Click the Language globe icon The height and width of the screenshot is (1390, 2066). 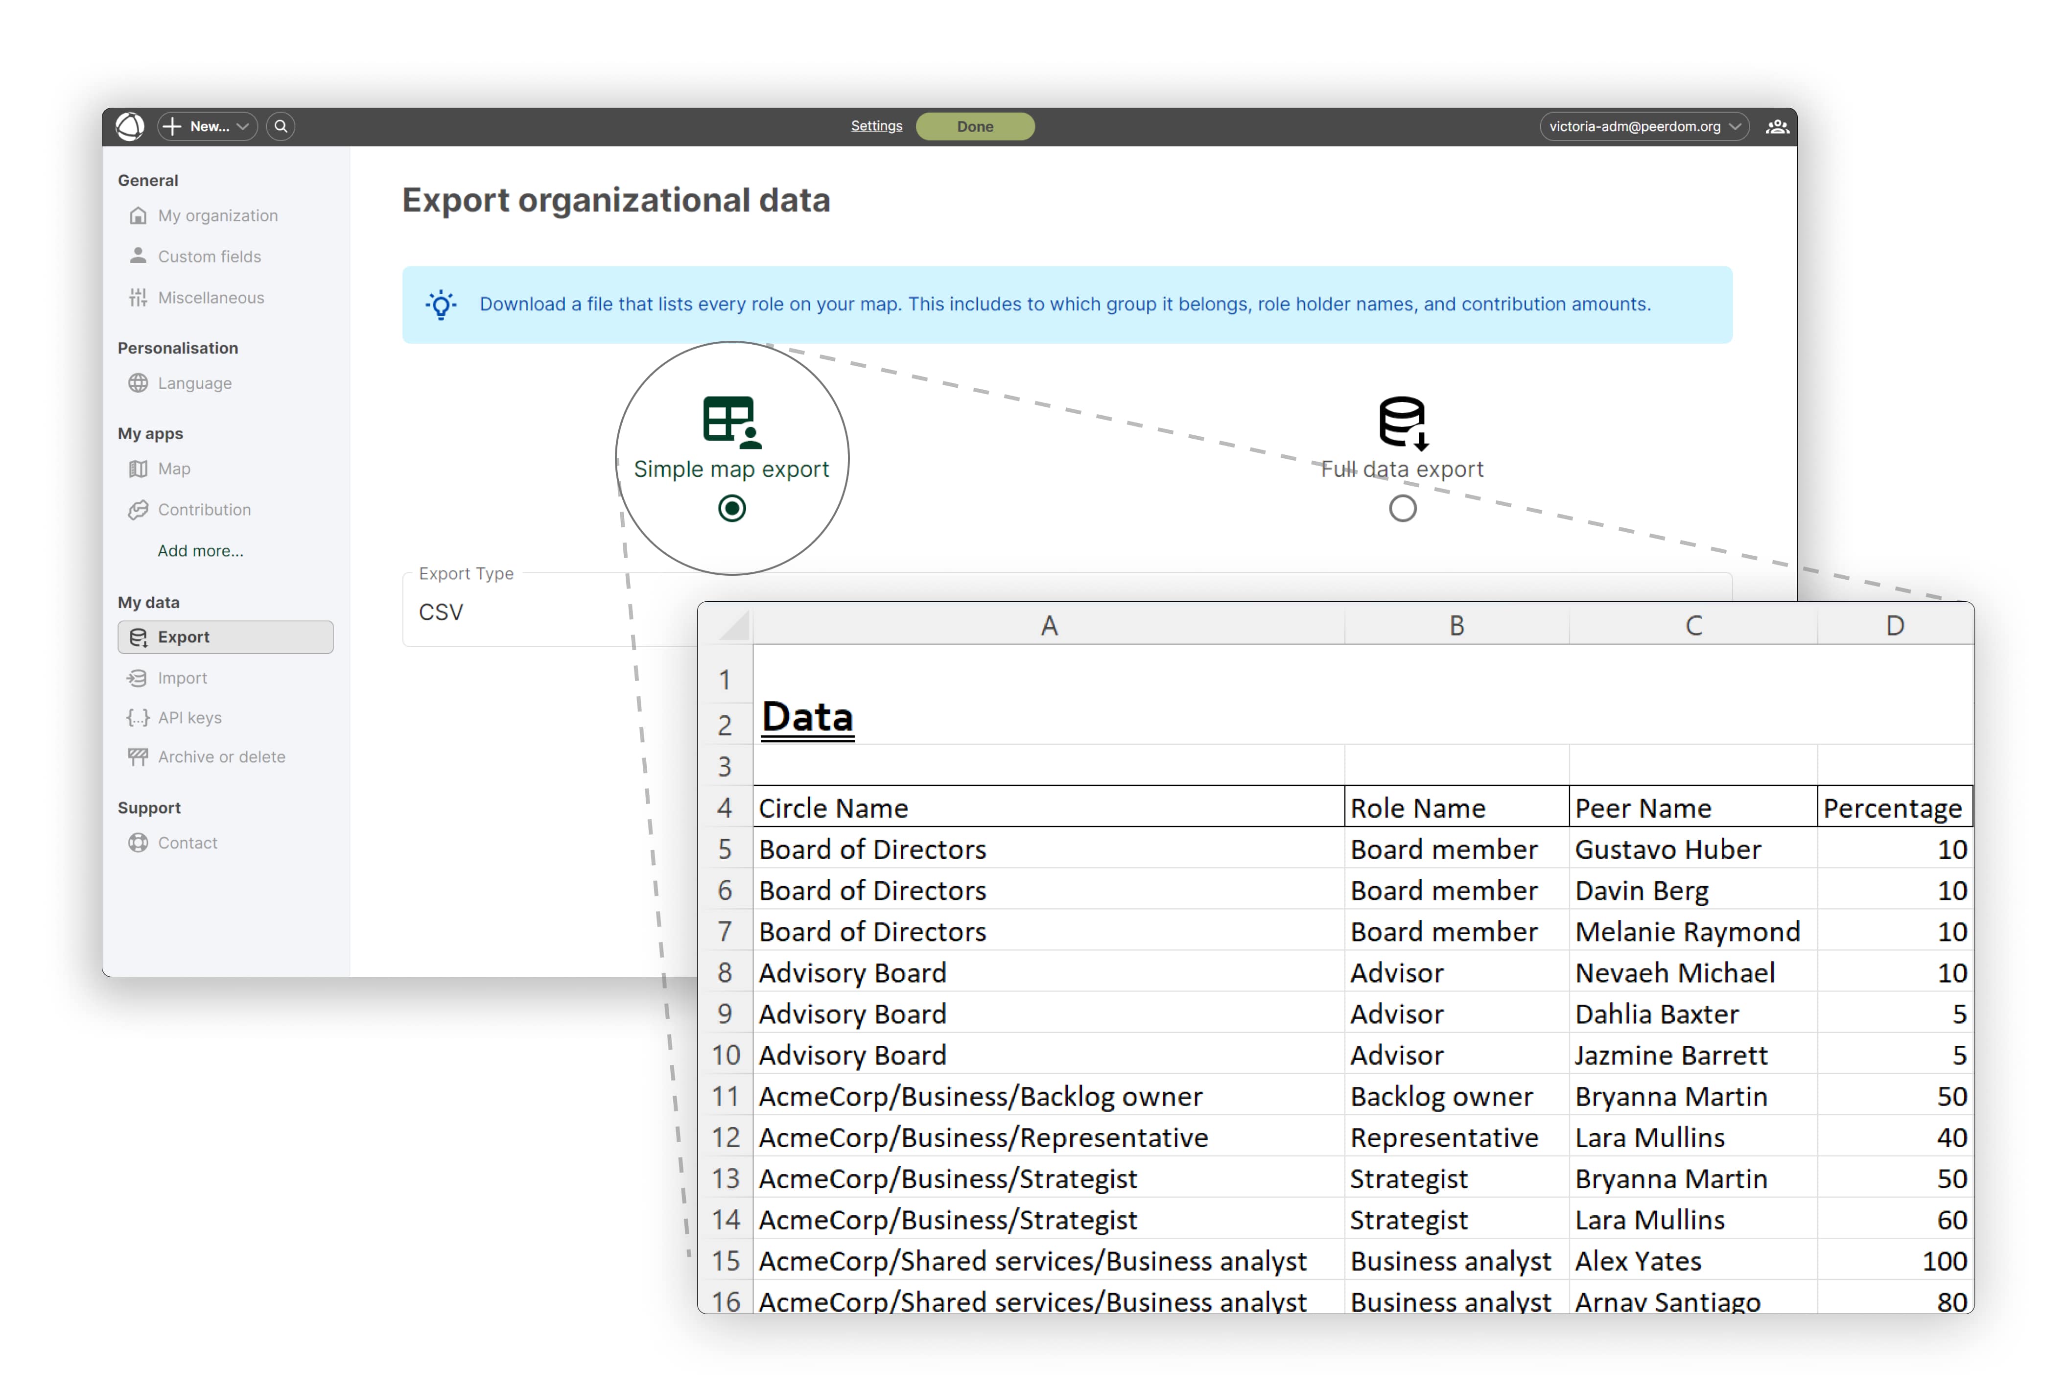pos(138,383)
